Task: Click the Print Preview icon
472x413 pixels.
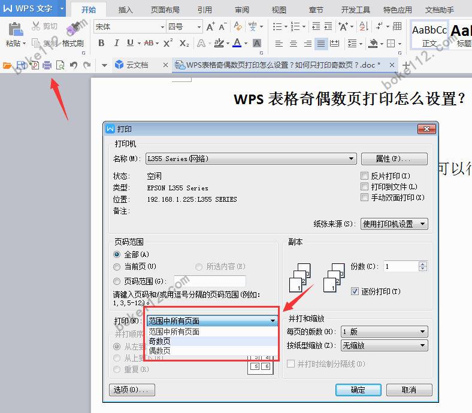Action: click(x=60, y=65)
